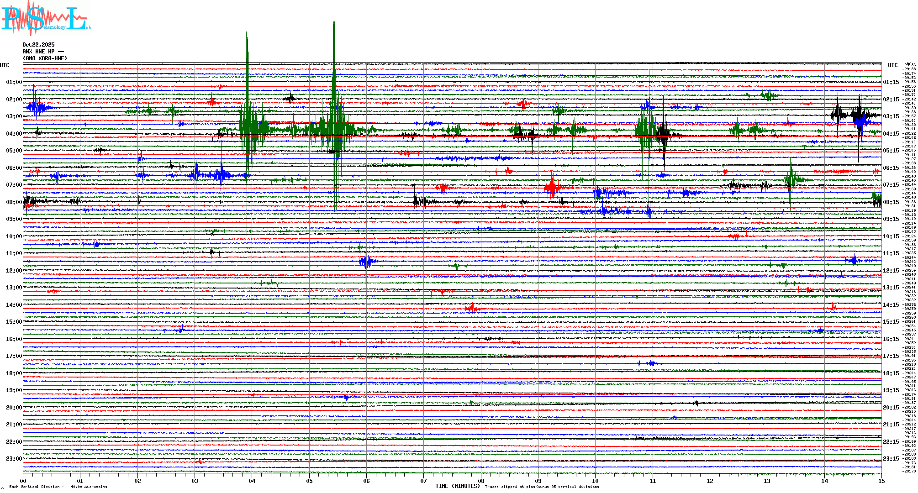The image size is (918, 493).
Task: Click the Each Vertical Division scale note
Action: click(58, 487)
